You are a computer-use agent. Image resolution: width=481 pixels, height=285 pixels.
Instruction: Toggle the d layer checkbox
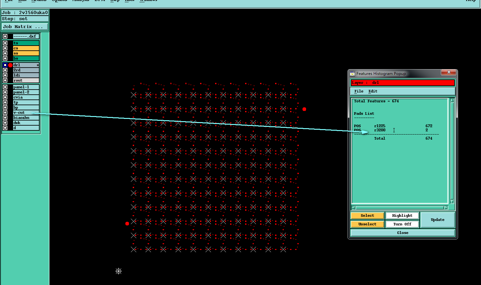[x=5, y=128]
